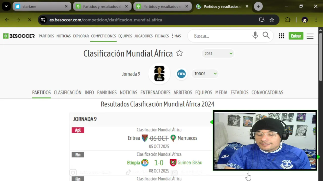Stop page loading in the browser toolbar
Screen dimensions: 323x181
pos(30,20)
